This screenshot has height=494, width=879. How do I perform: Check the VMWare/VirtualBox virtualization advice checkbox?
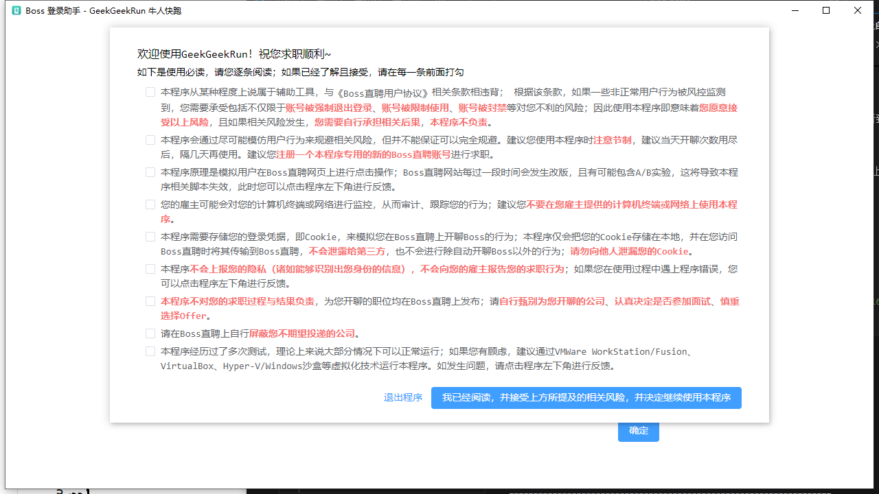150,351
